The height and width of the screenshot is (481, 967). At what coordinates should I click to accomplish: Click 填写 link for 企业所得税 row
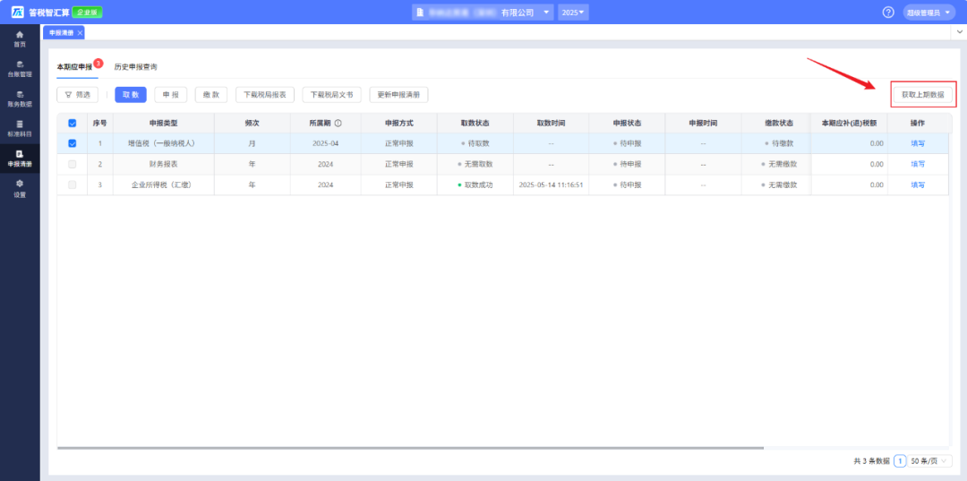point(917,185)
